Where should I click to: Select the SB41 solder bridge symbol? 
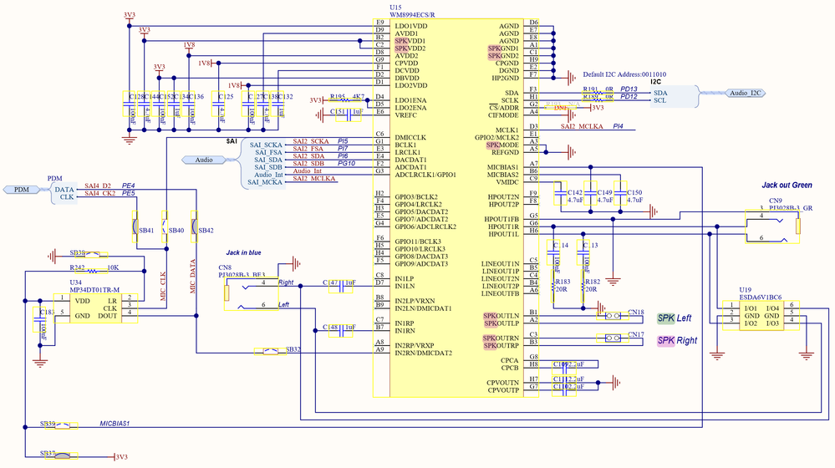(135, 226)
